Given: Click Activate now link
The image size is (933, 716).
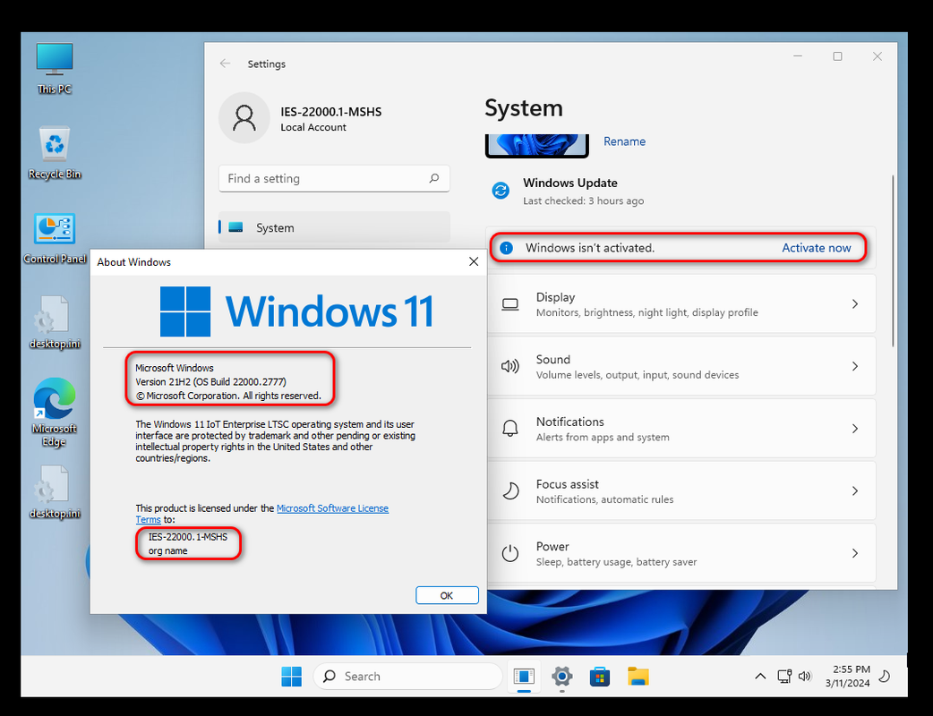Looking at the screenshot, I should [x=816, y=248].
